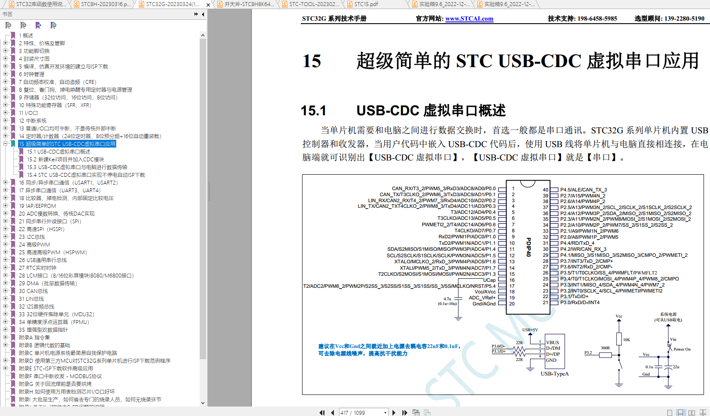The width and height of the screenshot is (710, 416).
Task: Open bookmark 附录A 指令集
Action: [x=34, y=337]
